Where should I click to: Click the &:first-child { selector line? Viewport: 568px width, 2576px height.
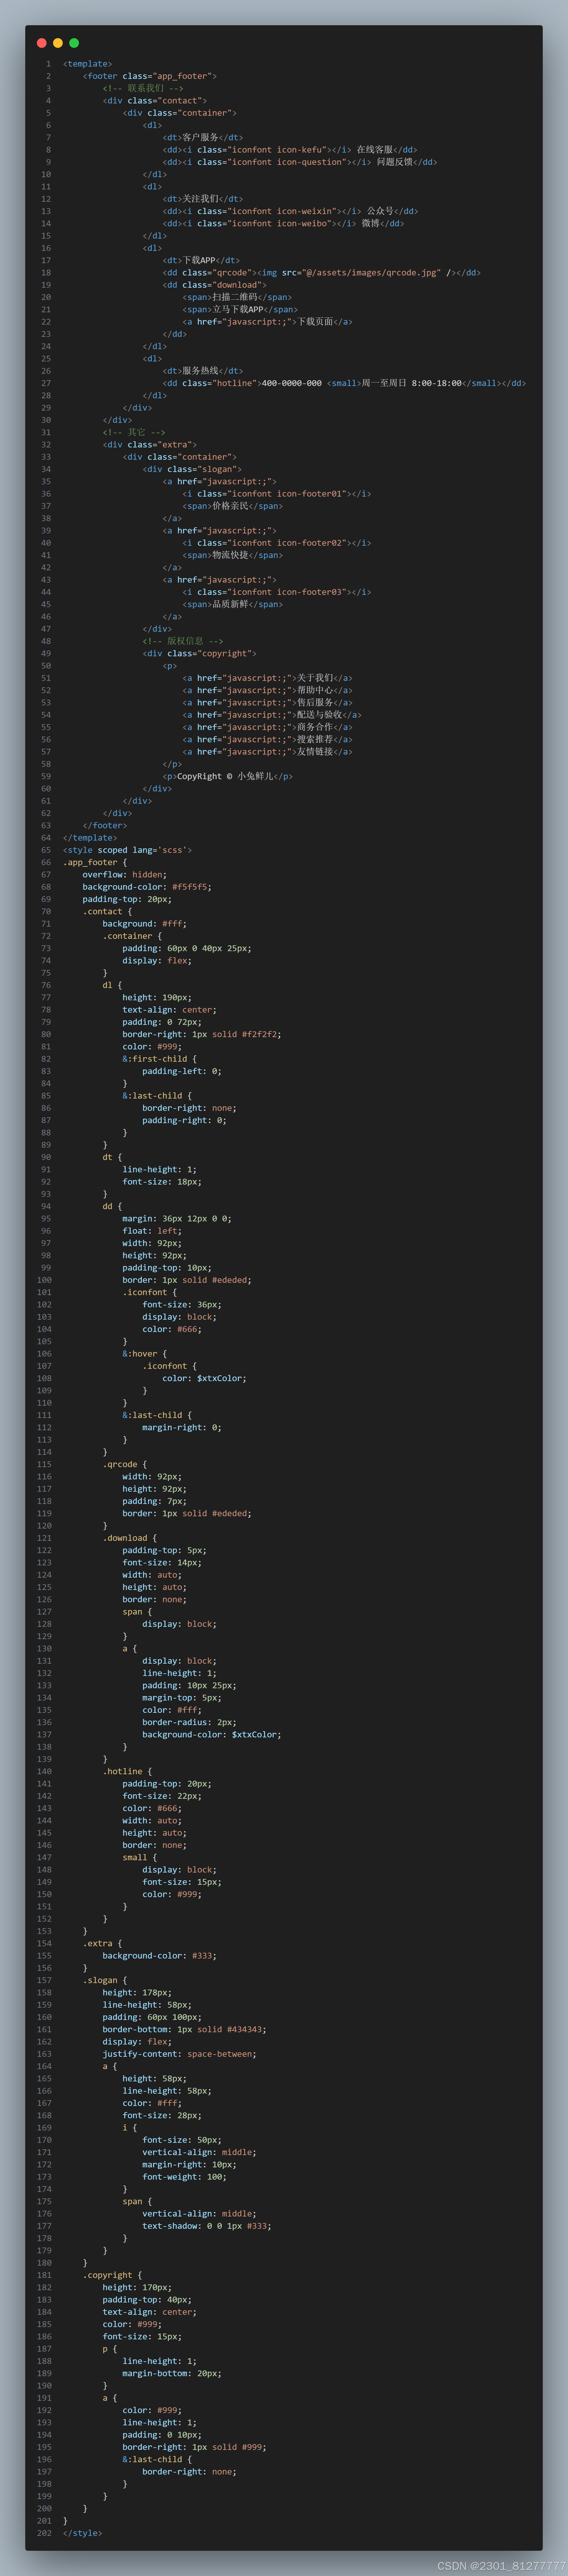click(160, 1059)
